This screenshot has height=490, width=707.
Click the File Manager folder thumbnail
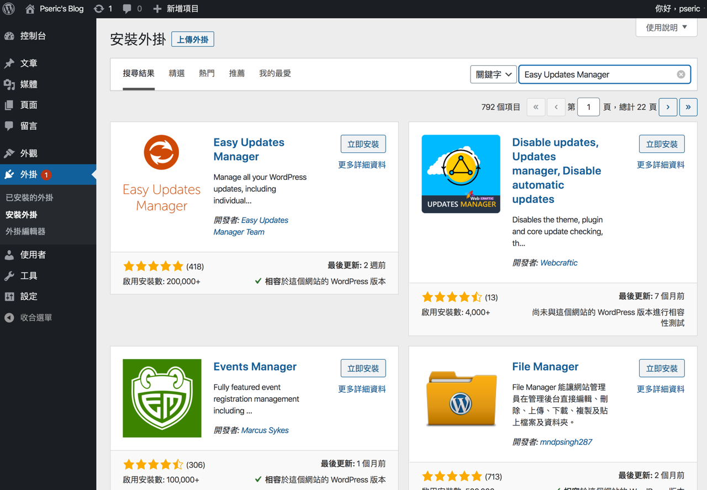point(461,398)
